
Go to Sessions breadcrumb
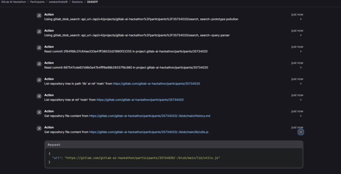(x=77, y=2)
